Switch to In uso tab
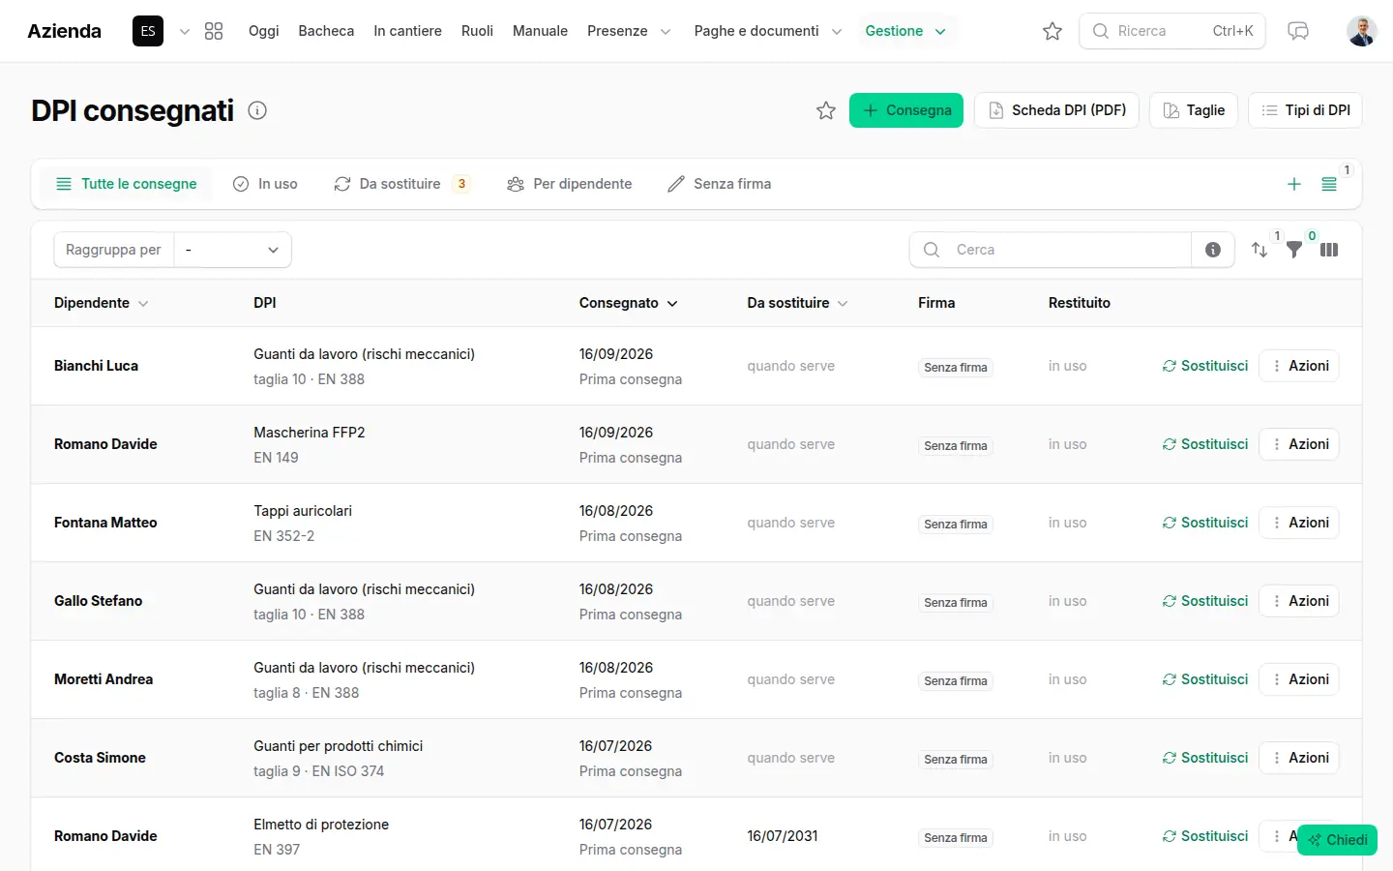 [x=265, y=184]
